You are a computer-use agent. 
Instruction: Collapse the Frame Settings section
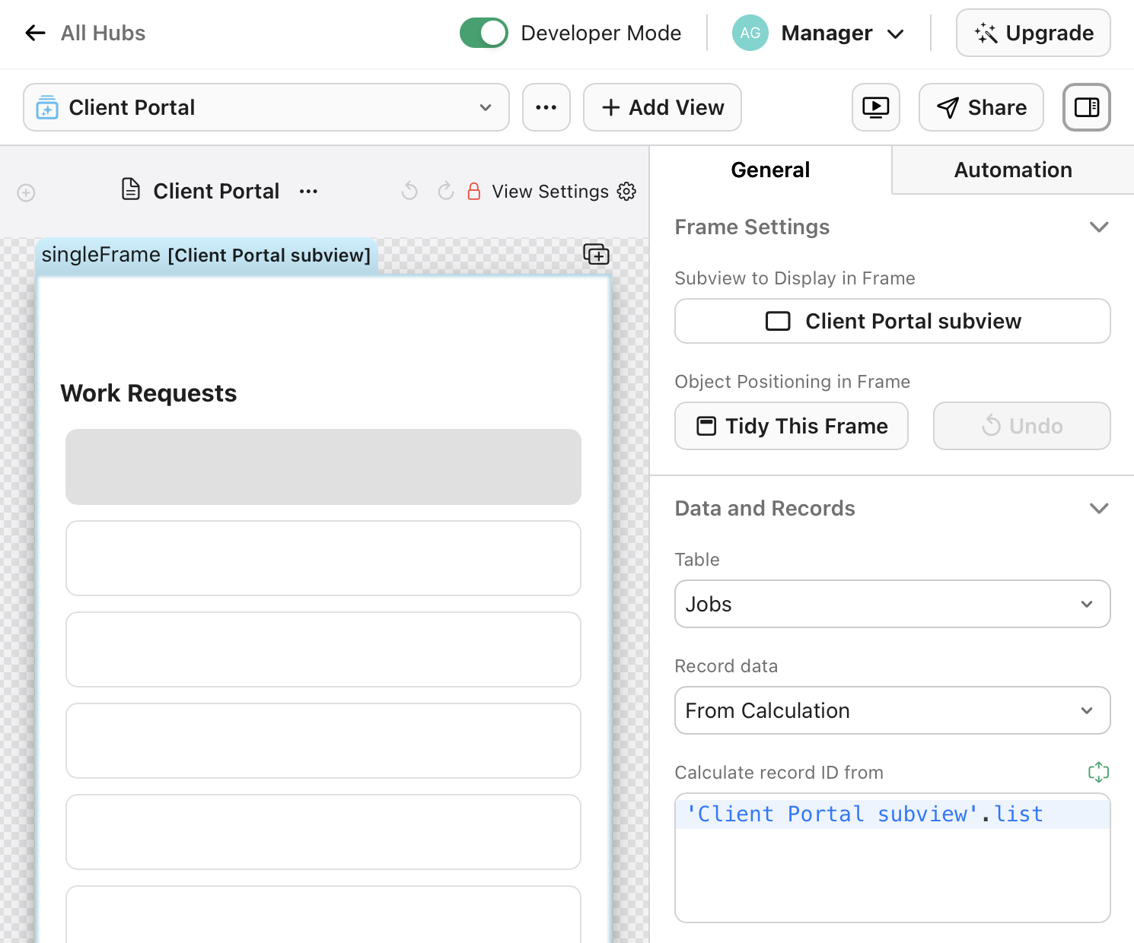pos(1099,227)
